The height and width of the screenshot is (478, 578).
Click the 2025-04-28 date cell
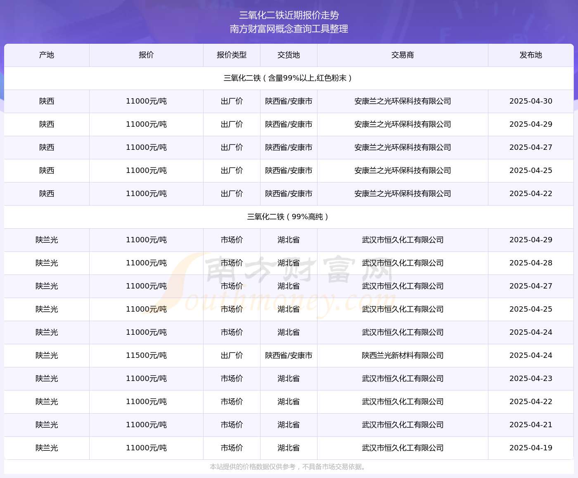pyautogui.click(x=531, y=263)
